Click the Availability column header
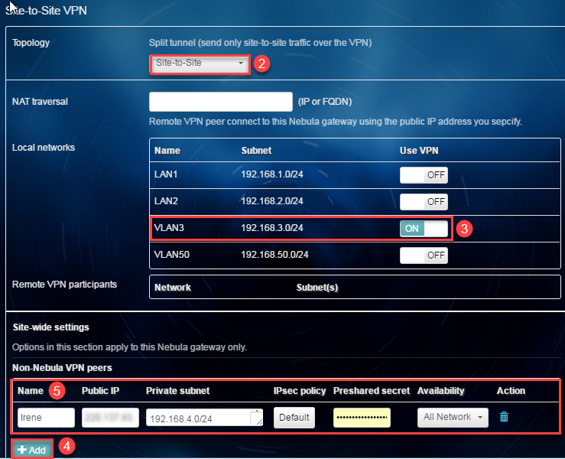The image size is (565, 459). tap(440, 391)
